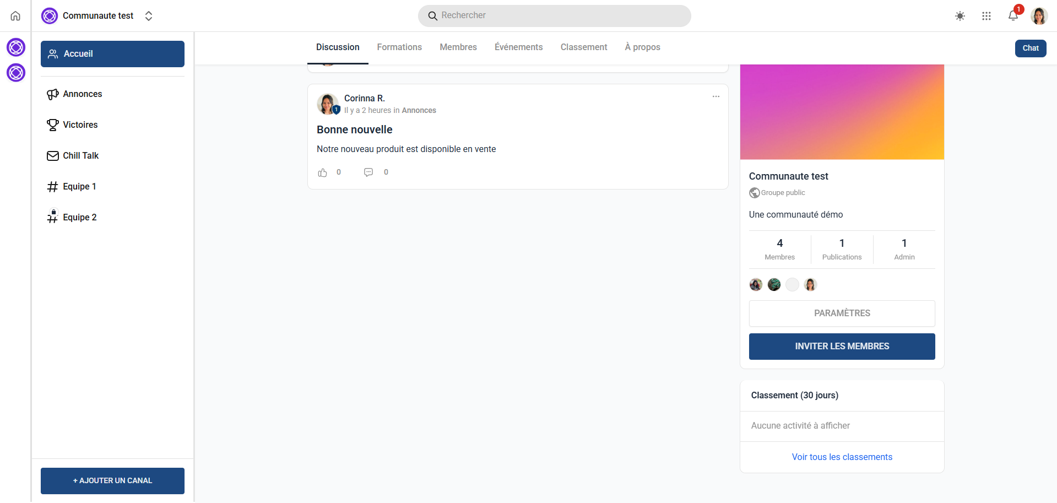Image resolution: width=1057 pixels, height=503 pixels.
Task: Switch to the Formations tab
Action: pyautogui.click(x=399, y=47)
